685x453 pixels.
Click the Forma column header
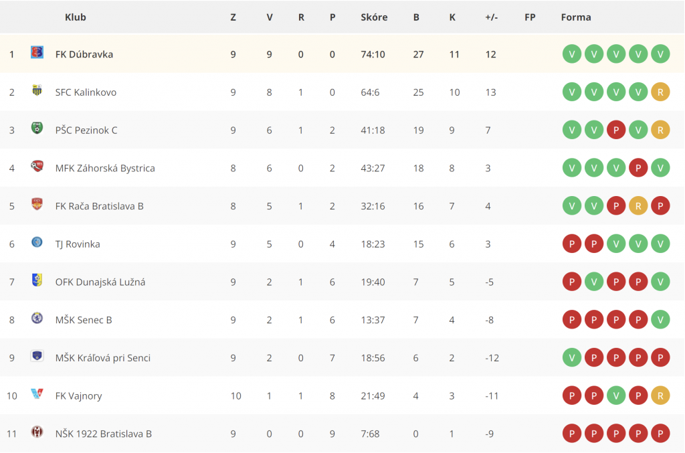pos(576,17)
